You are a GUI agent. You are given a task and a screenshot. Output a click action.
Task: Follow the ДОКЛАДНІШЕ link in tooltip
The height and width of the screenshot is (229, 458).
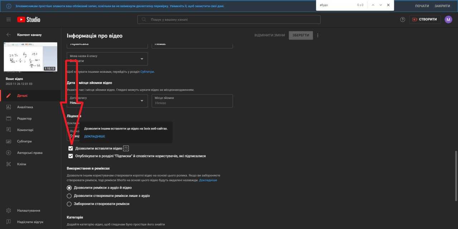94,136
